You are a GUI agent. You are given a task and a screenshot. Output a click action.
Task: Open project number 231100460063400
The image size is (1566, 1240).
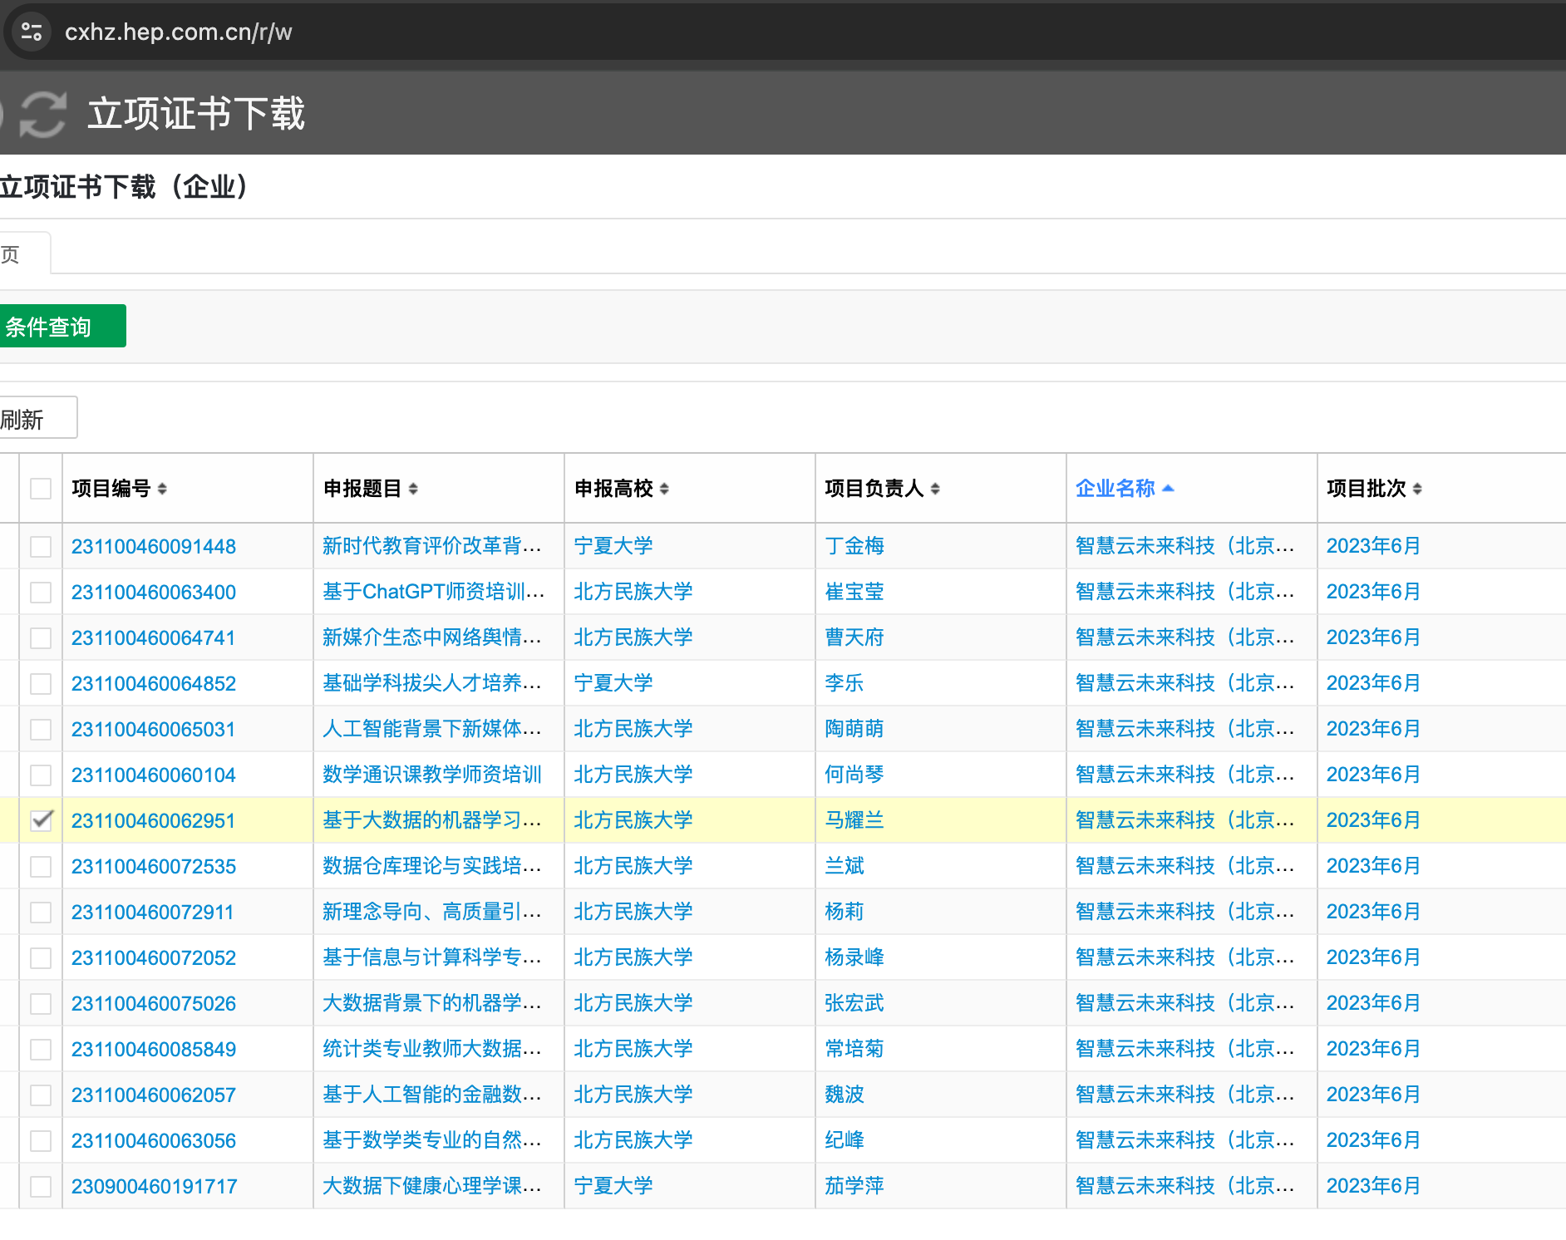[x=154, y=592]
